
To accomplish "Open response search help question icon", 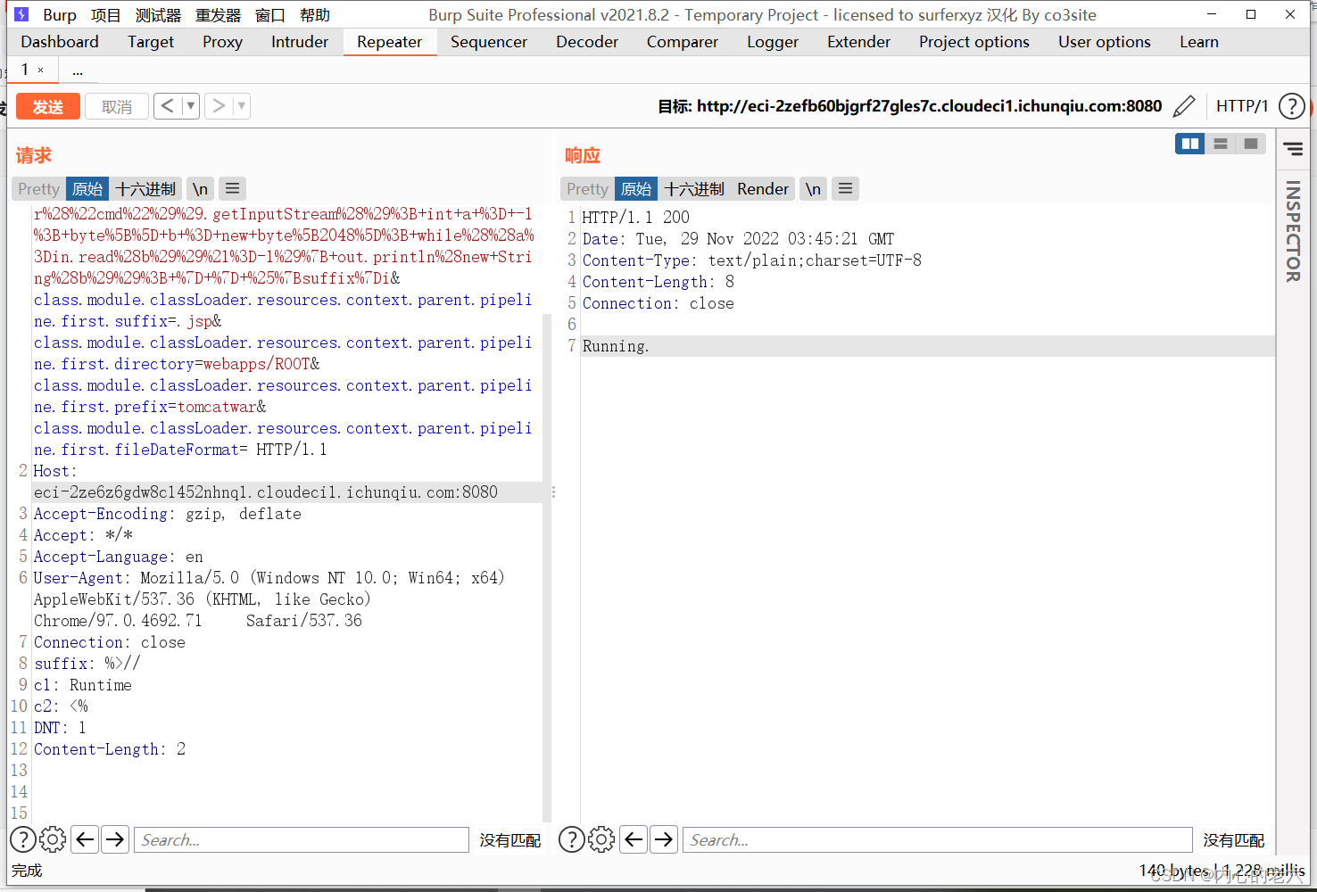I will click(572, 839).
